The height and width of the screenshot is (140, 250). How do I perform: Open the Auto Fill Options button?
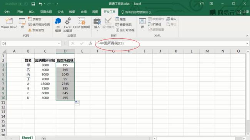tap(77, 103)
